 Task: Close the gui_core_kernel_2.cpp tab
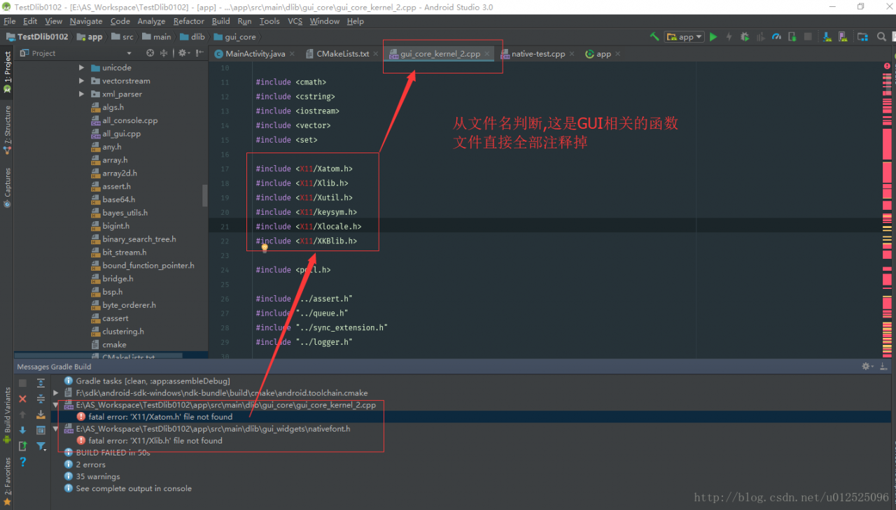[487, 54]
